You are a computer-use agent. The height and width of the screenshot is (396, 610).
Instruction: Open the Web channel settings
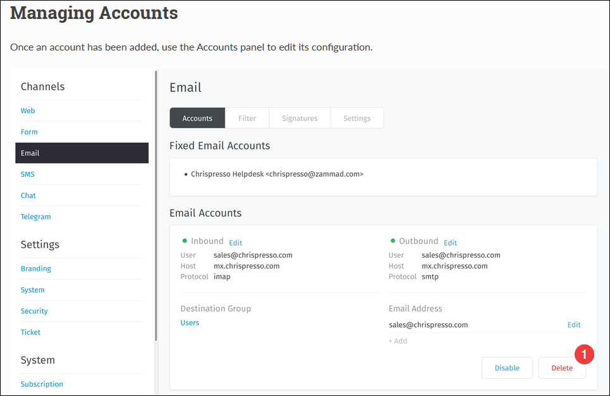click(x=28, y=111)
